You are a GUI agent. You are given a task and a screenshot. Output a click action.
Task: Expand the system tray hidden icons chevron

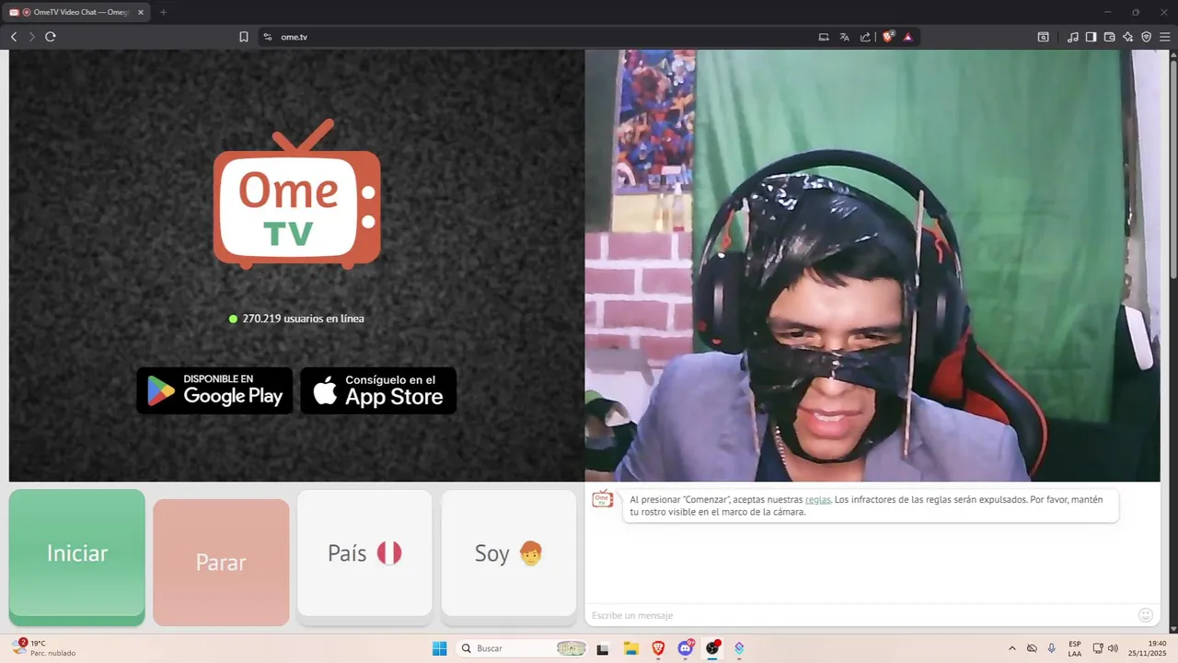[x=1012, y=648]
